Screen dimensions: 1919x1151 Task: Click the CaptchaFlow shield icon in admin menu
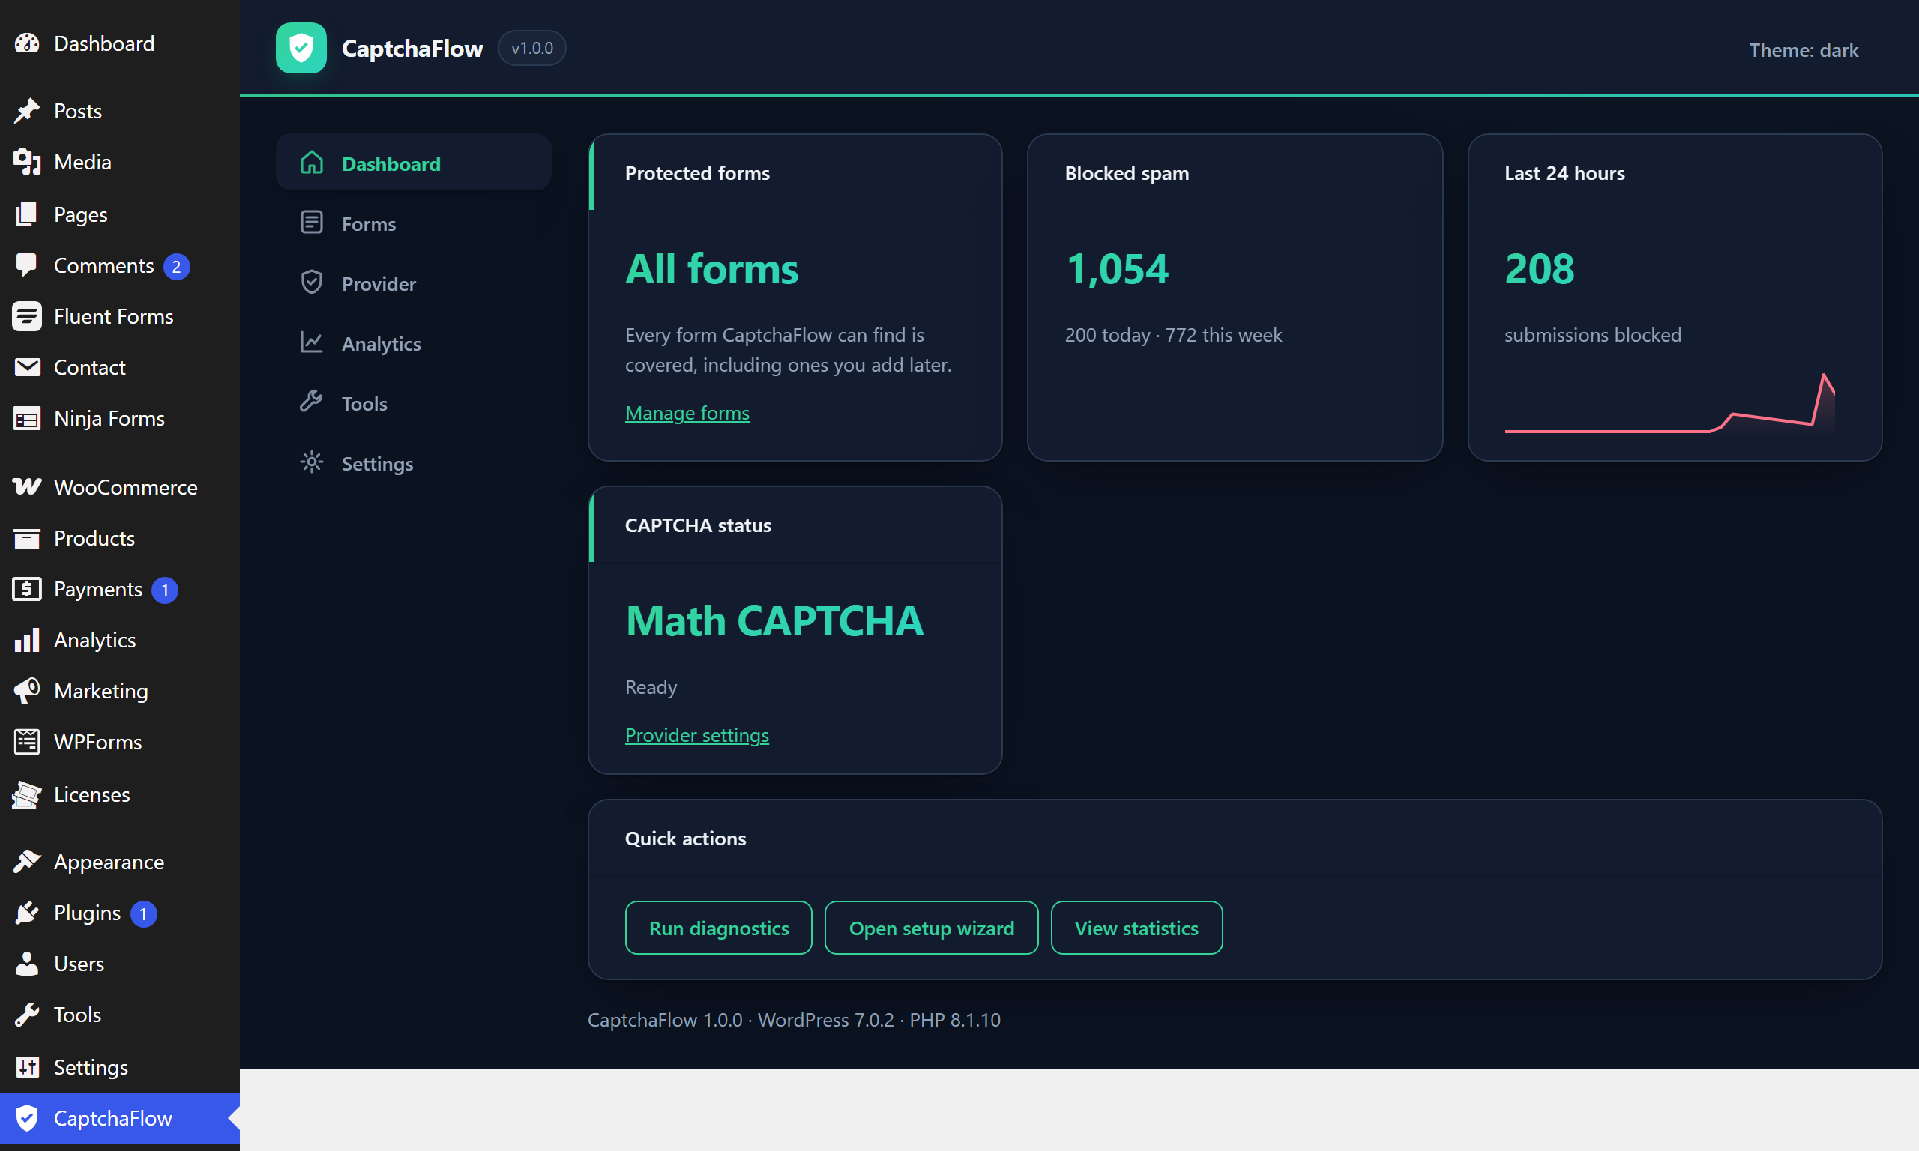27,1117
